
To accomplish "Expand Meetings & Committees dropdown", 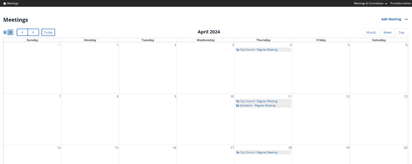I will tap(370, 3).
